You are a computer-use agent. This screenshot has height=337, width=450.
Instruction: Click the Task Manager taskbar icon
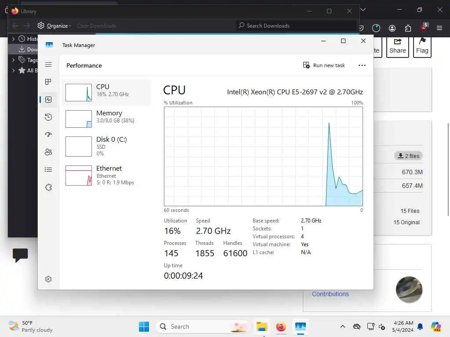(x=301, y=326)
